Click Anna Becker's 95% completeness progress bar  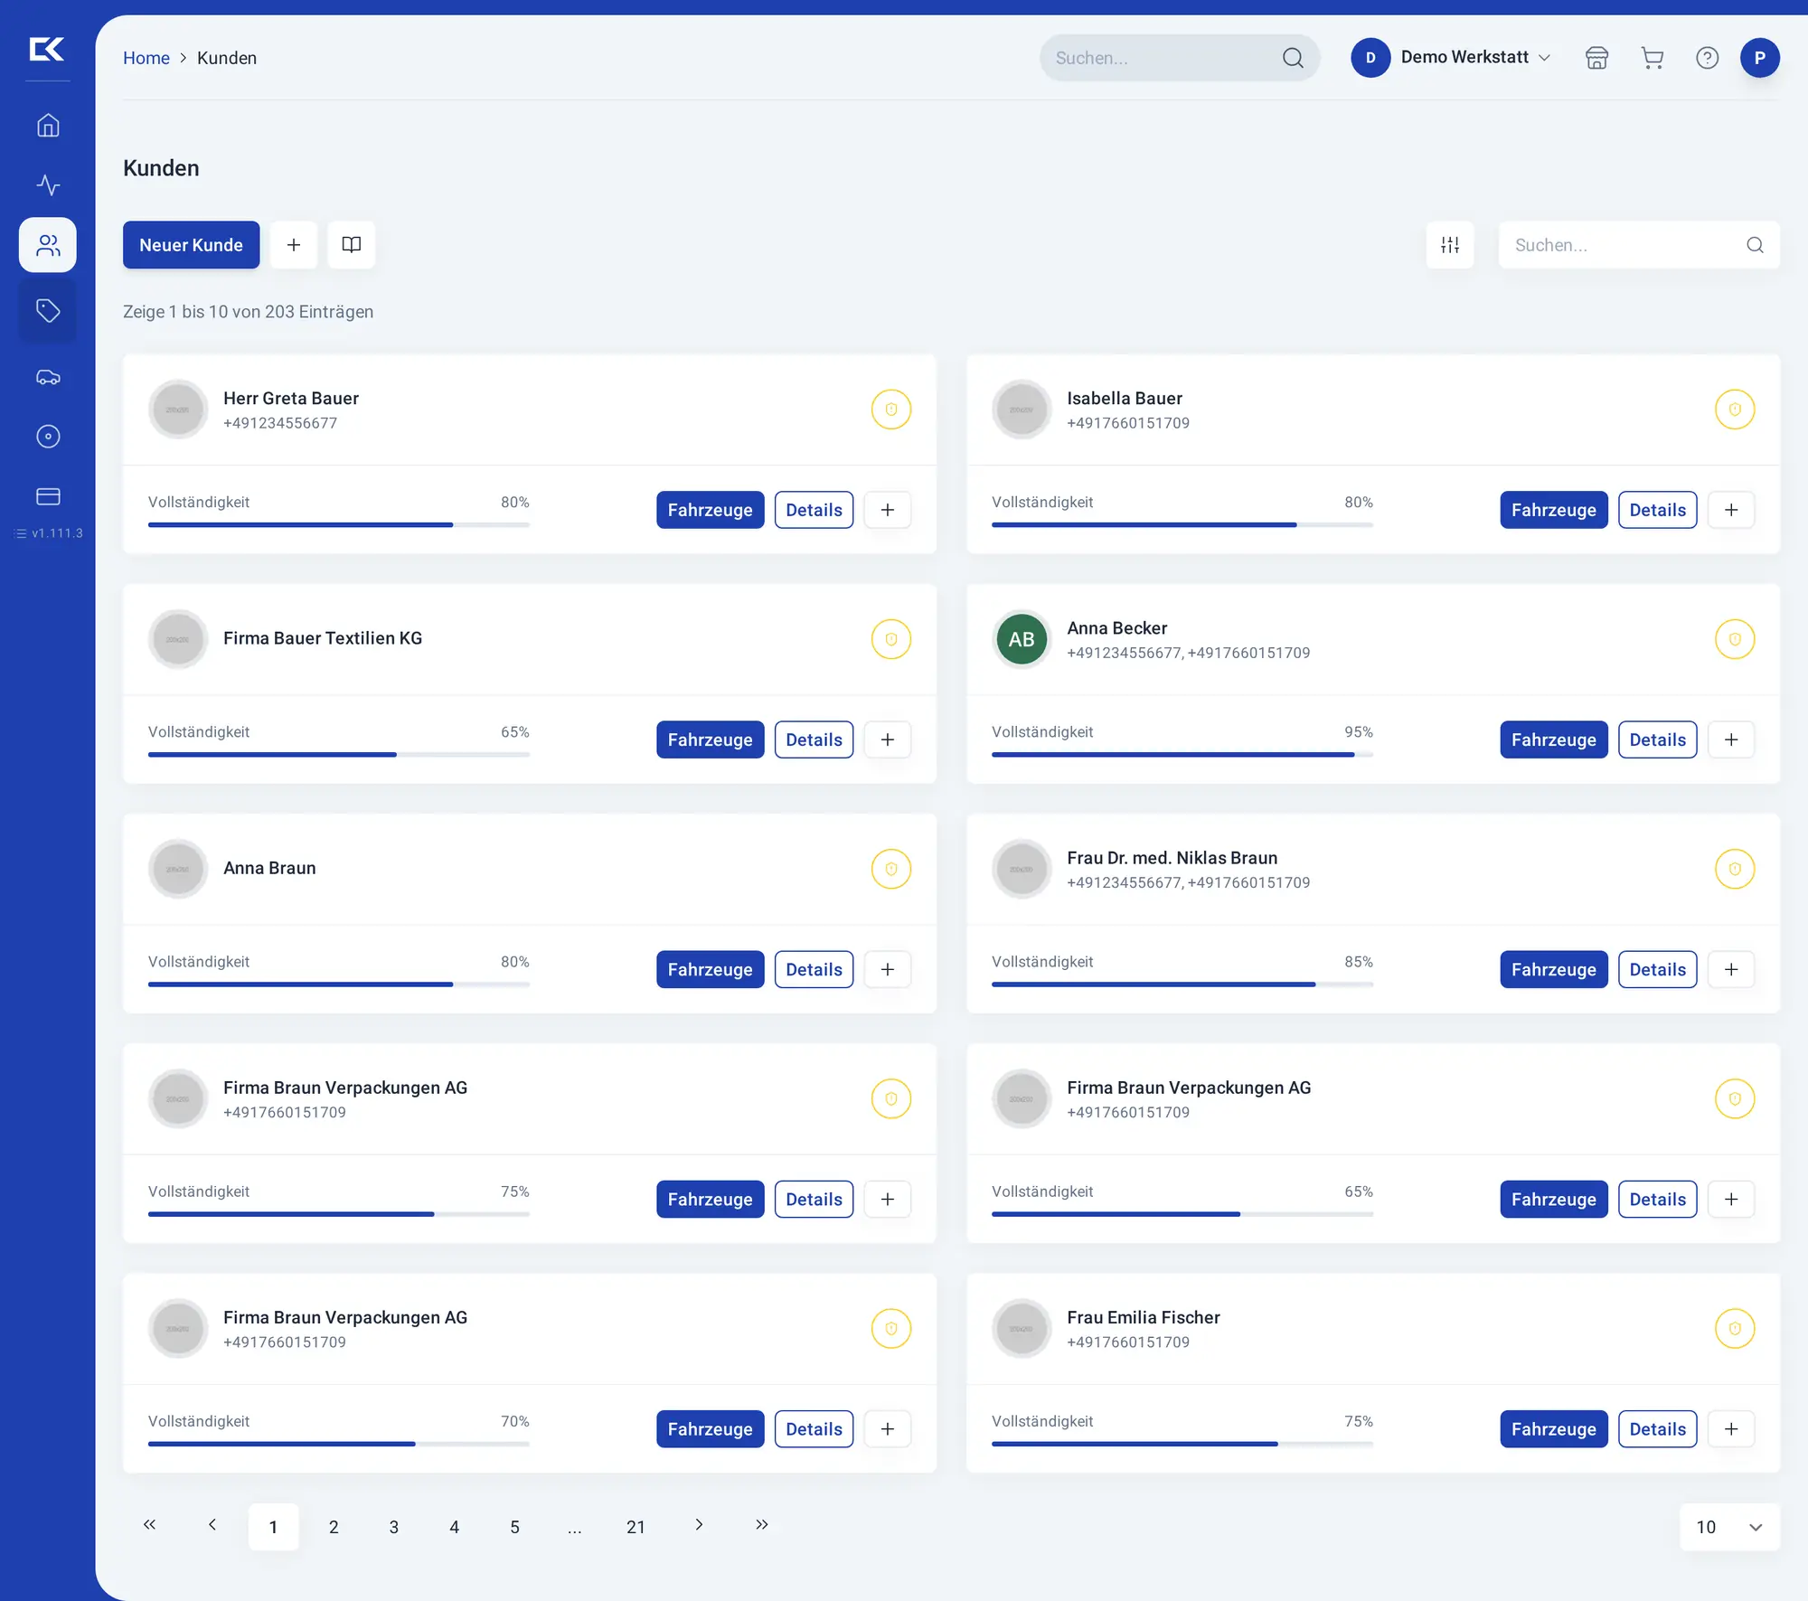point(1182,754)
